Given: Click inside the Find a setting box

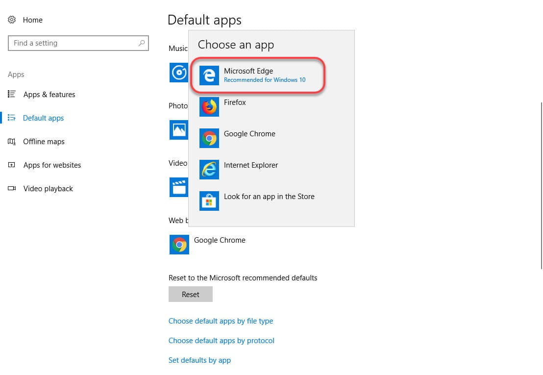Looking at the screenshot, I should 78,43.
